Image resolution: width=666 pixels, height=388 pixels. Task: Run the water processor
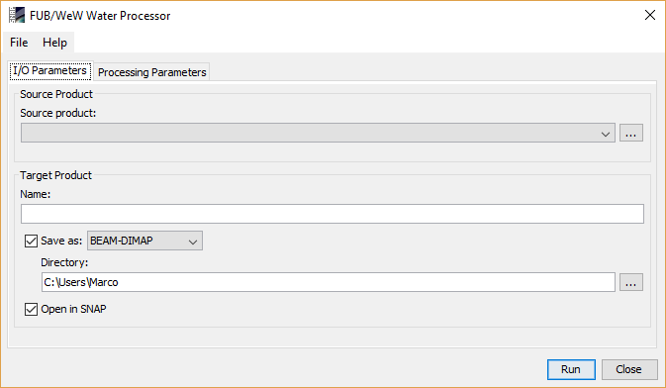tap(571, 370)
